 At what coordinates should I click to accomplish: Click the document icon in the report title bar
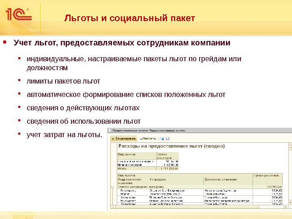[109, 131]
